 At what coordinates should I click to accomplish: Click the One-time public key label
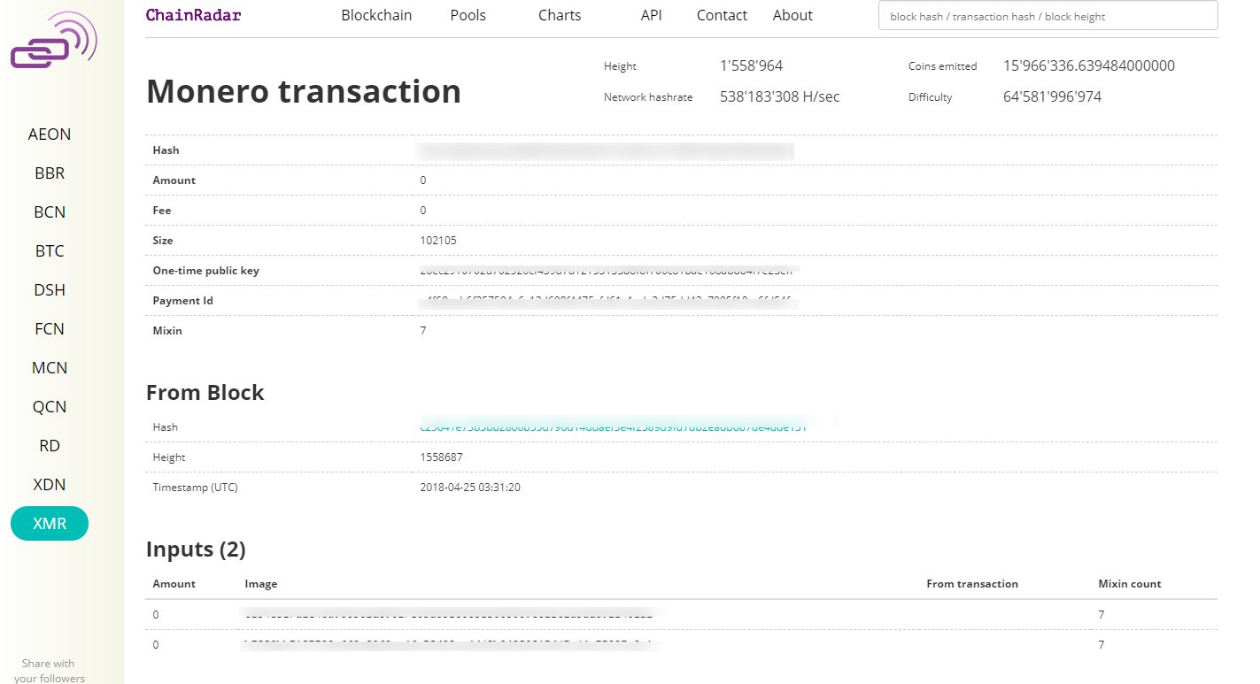[205, 271]
